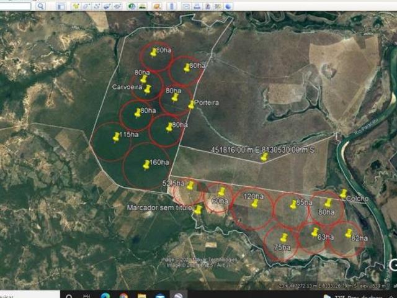This screenshot has width=397, height=298.
Task: Open the historical imagery clock icon
Action: pos(132,6)
